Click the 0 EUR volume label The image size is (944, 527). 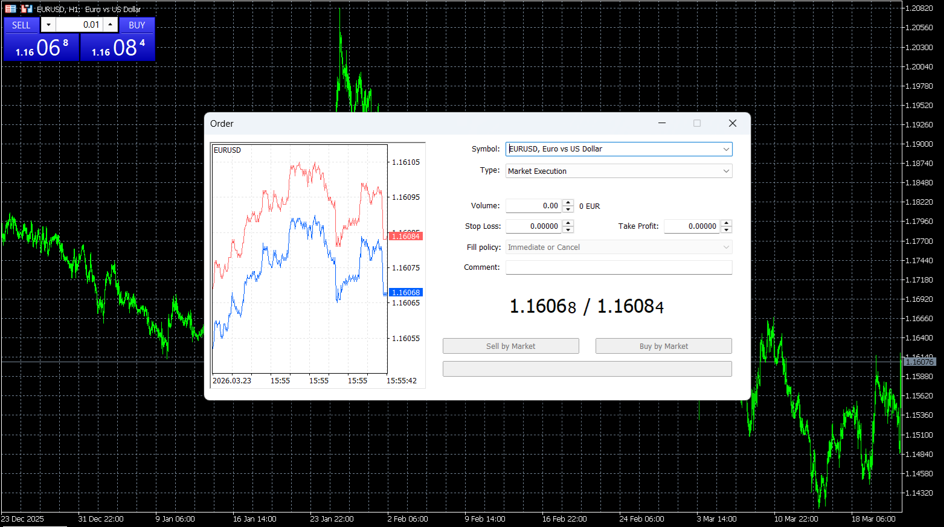tap(589, 206)
